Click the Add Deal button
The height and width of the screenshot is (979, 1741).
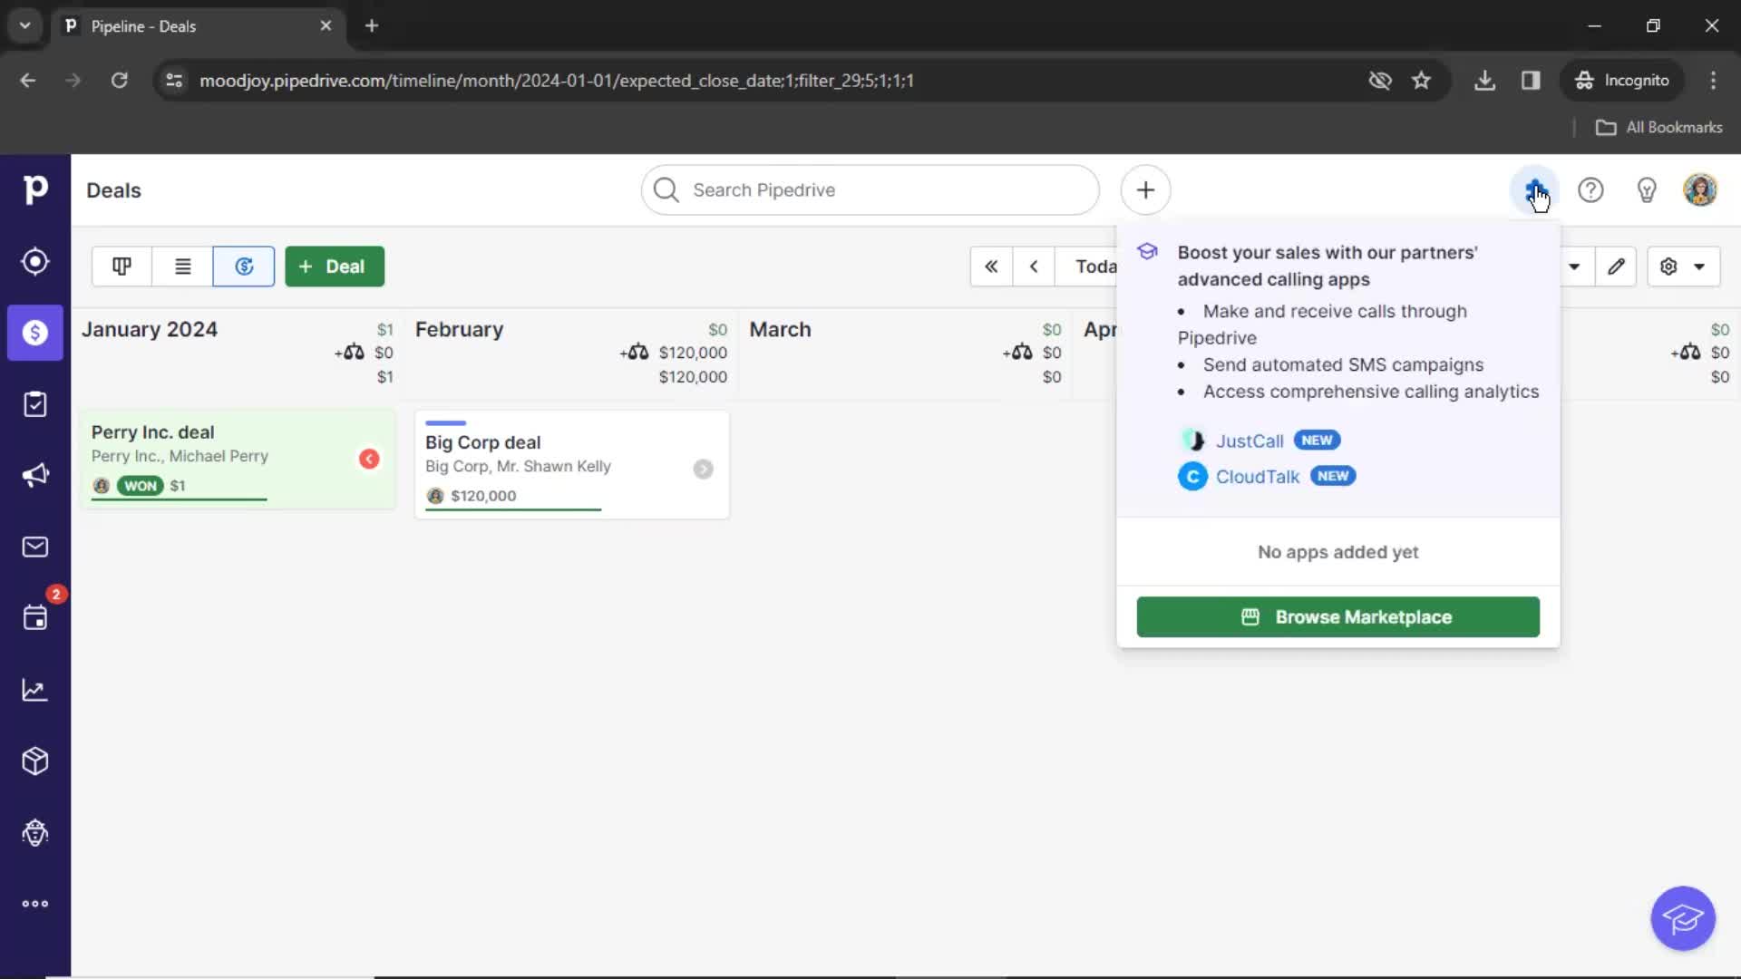tap(334, 266)
